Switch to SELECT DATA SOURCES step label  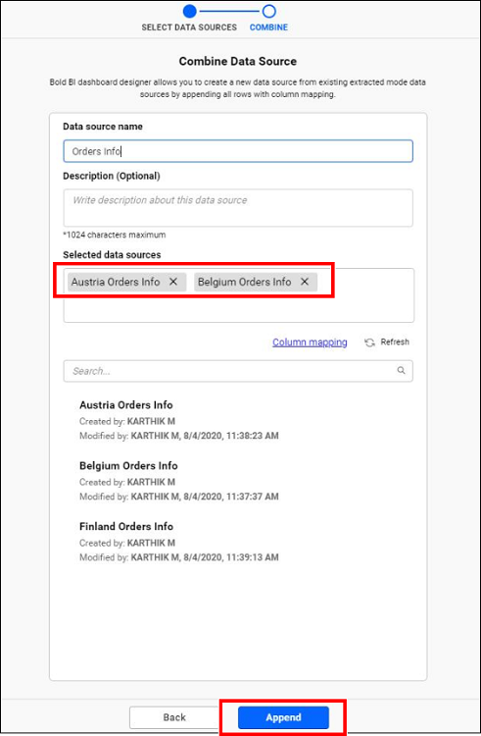point(189,27)
